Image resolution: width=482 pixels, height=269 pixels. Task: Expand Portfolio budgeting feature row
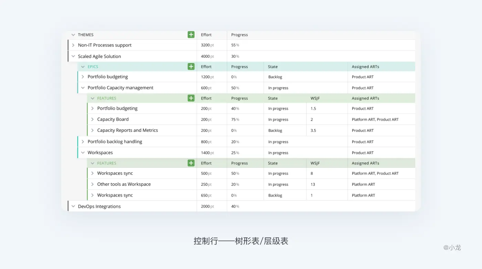[92, 108]
